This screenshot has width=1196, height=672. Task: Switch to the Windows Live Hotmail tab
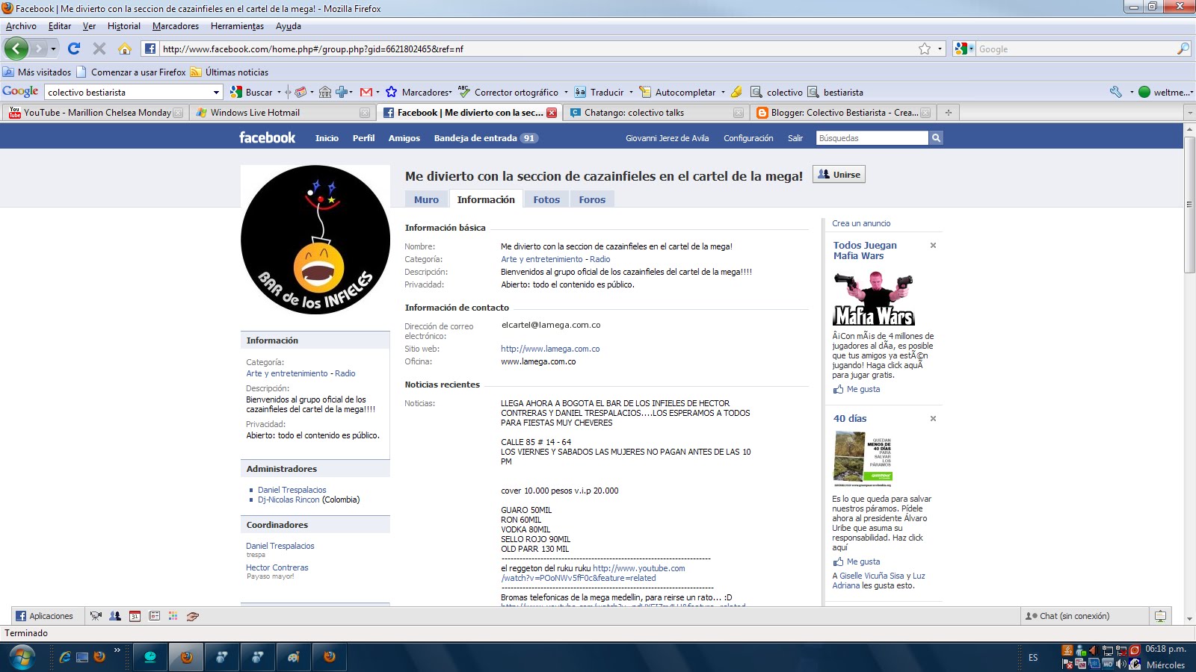283,113
